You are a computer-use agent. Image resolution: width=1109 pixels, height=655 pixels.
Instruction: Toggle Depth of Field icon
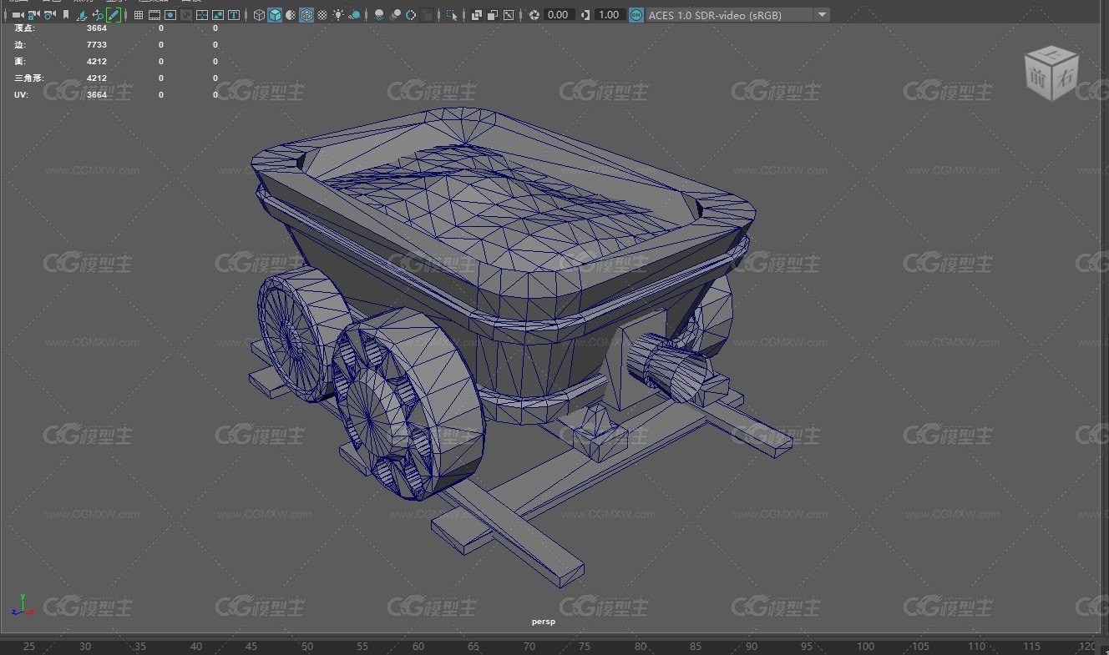coord(427,15)
